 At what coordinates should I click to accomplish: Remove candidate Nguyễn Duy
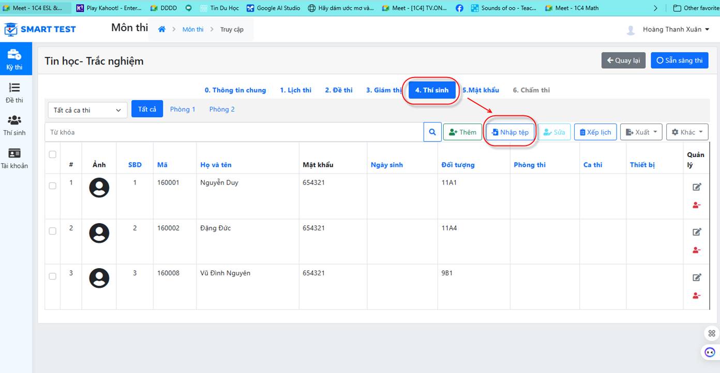pyautogui.click(x=697, y=205)
